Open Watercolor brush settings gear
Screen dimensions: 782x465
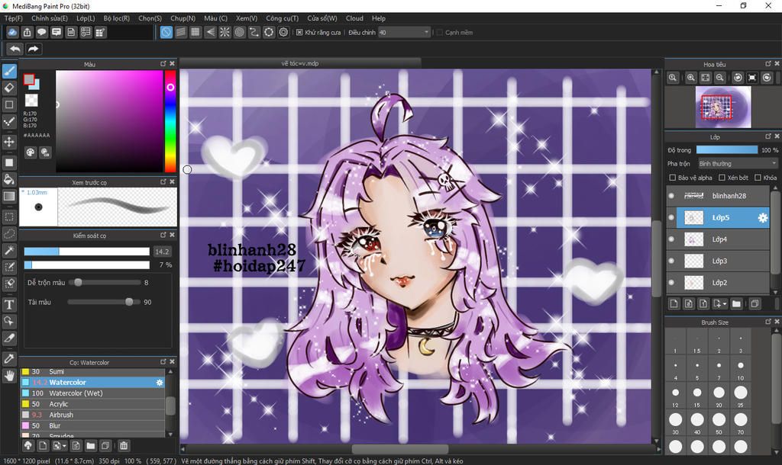160,383
